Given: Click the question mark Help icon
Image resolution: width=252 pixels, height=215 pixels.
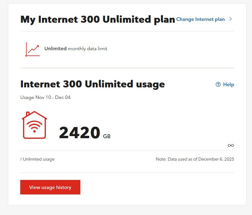Looking at the screenshot, I should coord(218,85).
